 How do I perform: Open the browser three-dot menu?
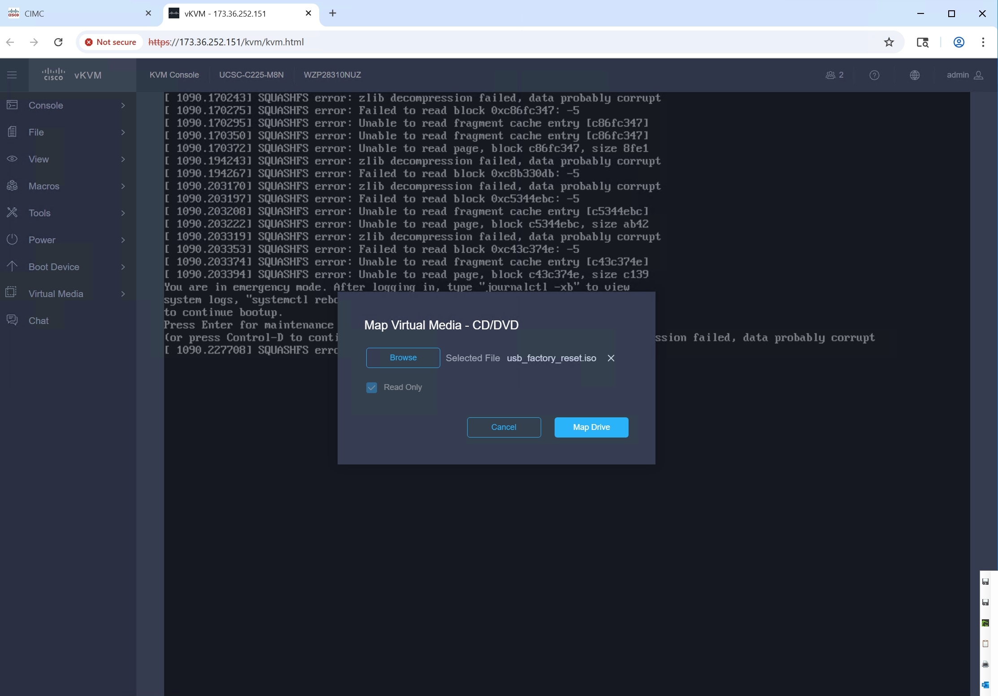(983, 42)
